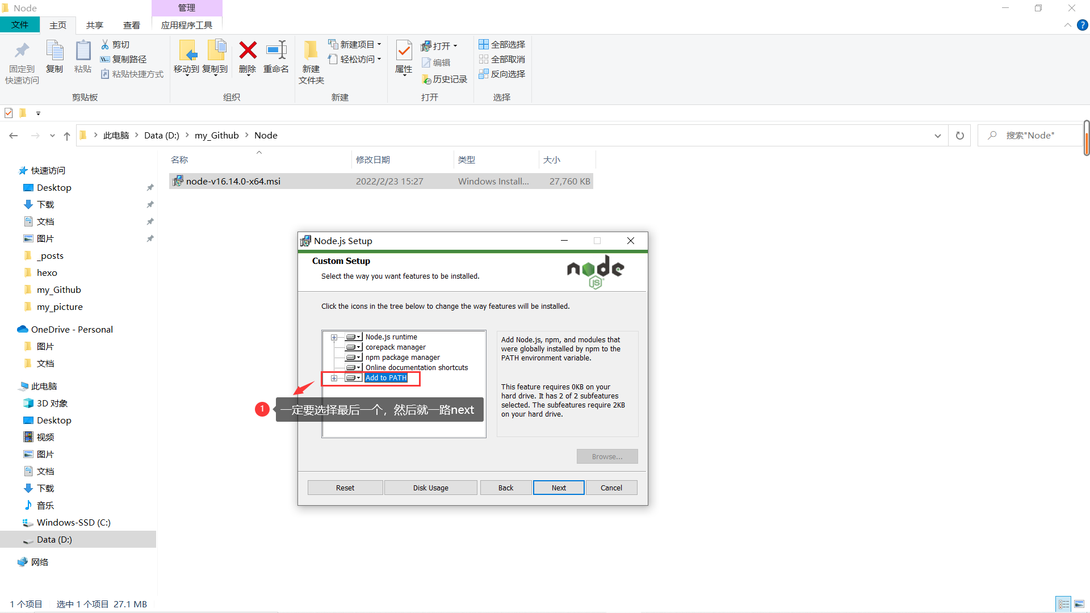
Task: Click the Help question mark icon
Action: click(x=1083, y=25)
